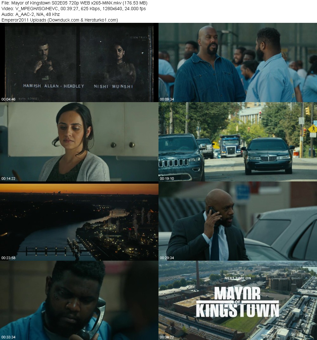The image size is (317, 340).
Task: Click the 00:38:22 timestamp label
Action: (x=167, y=337)
